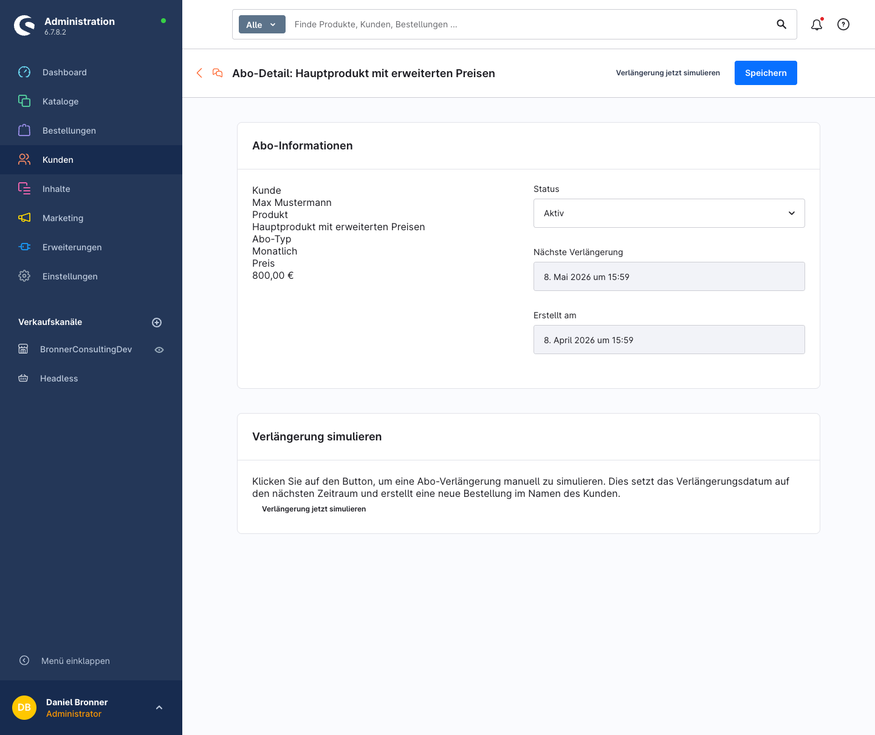Click the Headless basket icon
The image size is (875, 735).
(x=23, y=378)
